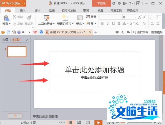Close the pptx document tab
Viewport: 165px width, 125px height.
(x=90, y=32)
